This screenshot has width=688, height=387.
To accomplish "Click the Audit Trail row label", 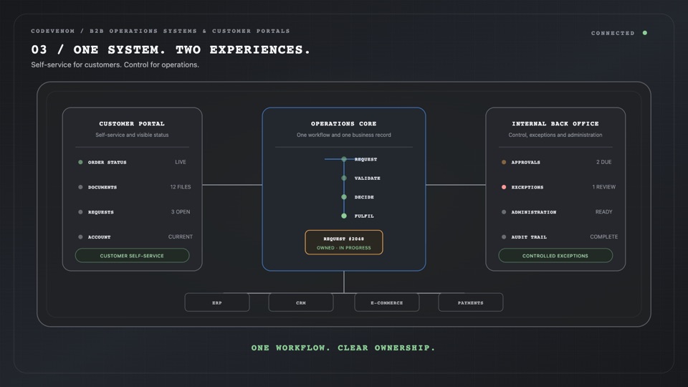I will (x=529, y=237).
